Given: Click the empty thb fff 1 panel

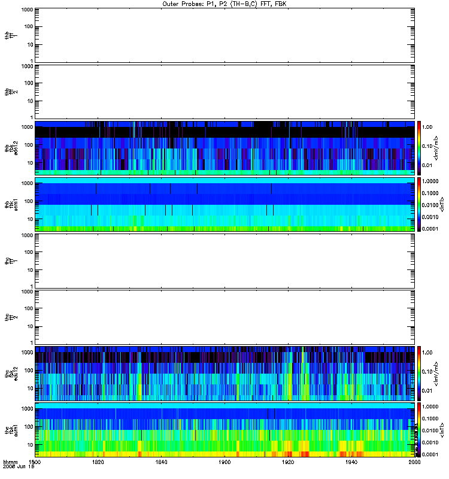Looking at the screenshot, I should tap(224, 35).
